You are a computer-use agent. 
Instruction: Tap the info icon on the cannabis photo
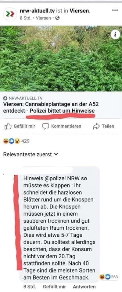(x=115, y=34)
